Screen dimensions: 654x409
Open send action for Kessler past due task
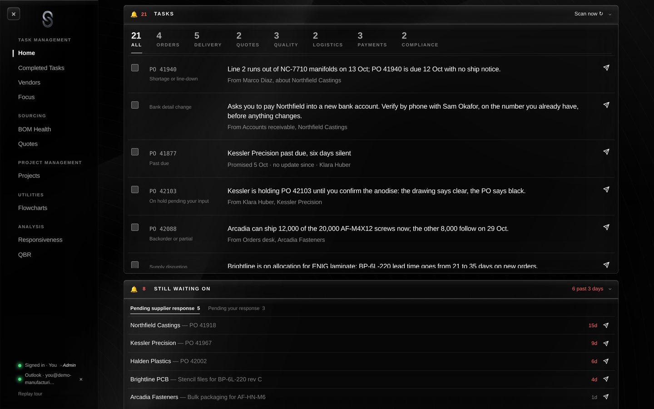pyautogui.click(x=606, y=152)
